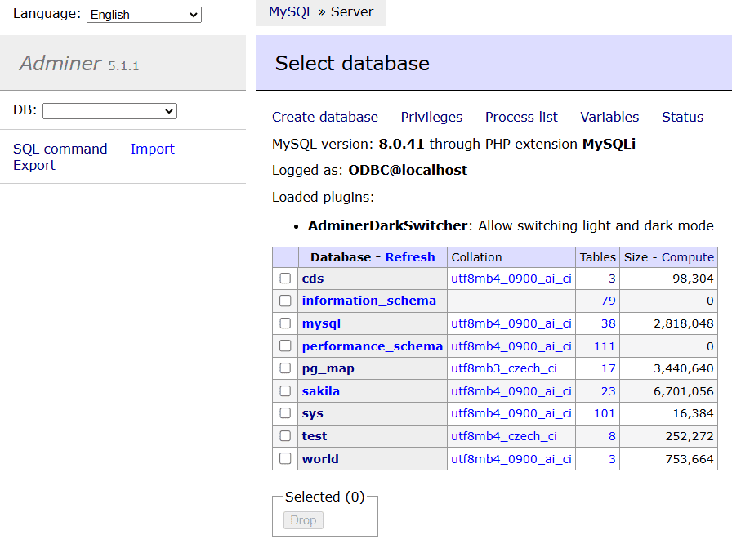Open the Import link
The width and height of the screenshot is (732, 544).
(x=152, y=149)
